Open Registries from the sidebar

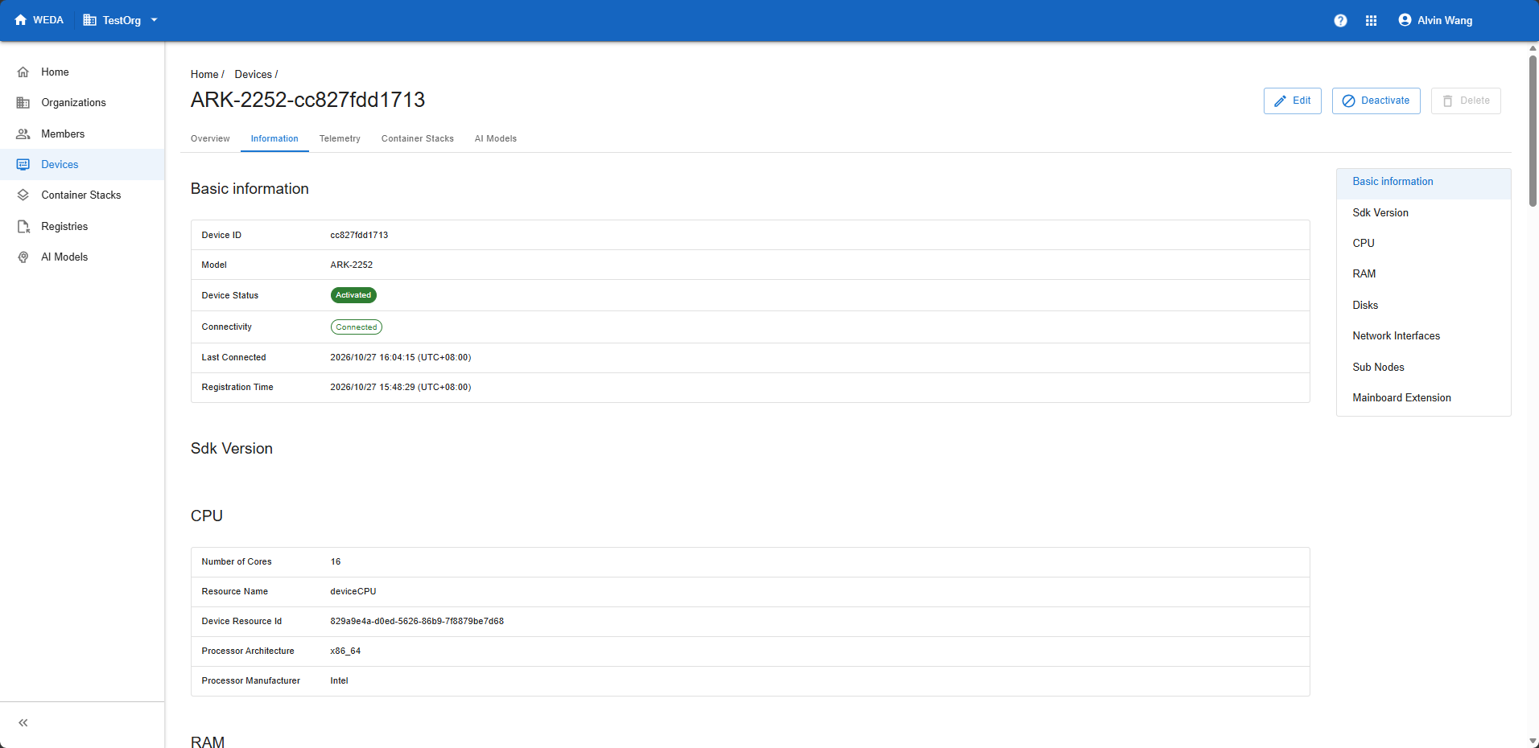pyautogui.click(x=82, y=227)
